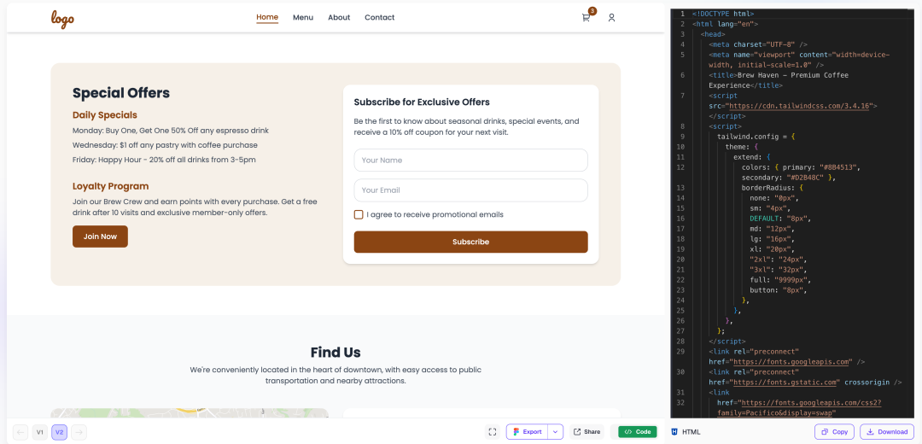The height and width of the screenshot is (444, 922).
Task: Click the Subscribe button
Action: point(470,242)
